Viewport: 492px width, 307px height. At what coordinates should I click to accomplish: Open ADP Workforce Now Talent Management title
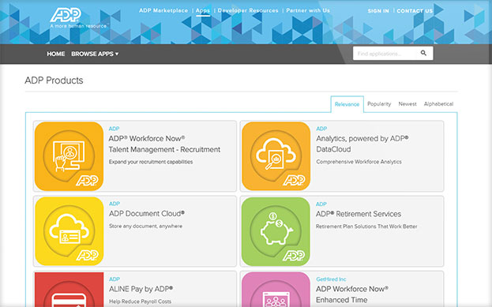click(164, 144)
